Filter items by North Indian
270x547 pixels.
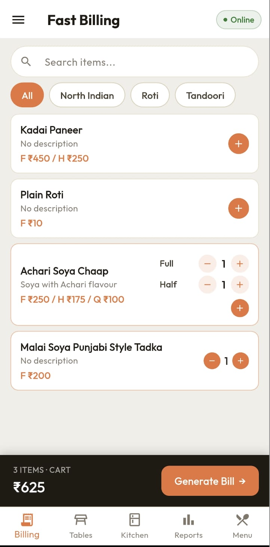87,95
